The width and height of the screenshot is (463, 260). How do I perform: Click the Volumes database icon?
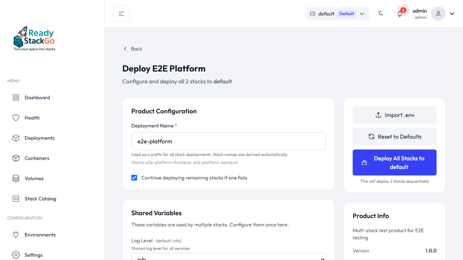(x=16, y=178)
